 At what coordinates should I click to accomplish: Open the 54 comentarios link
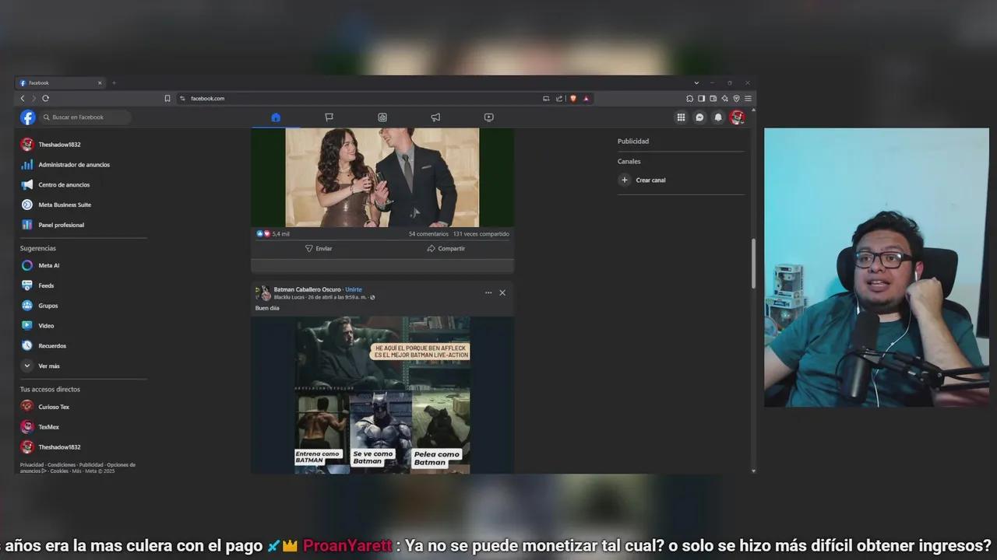coord(428,234)
